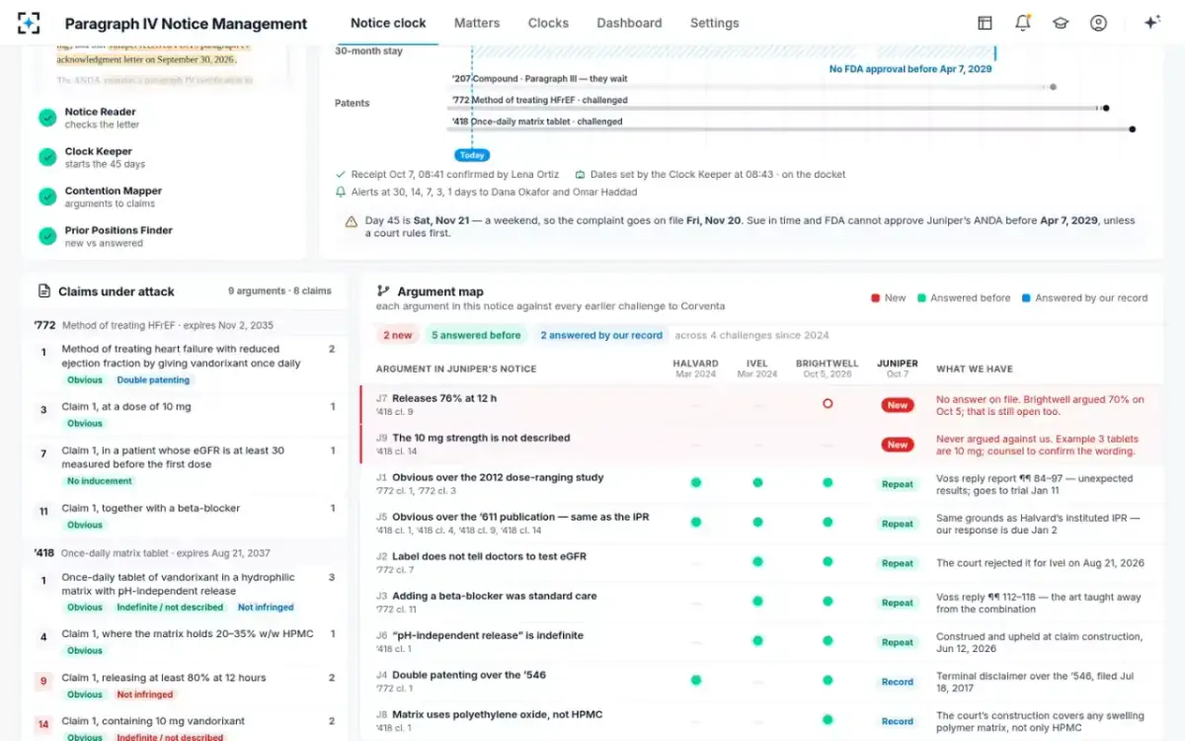Click the JUNIPER Oct 7 column header
This screenshot has width=1185, height=741.
[x=897, y=369]
